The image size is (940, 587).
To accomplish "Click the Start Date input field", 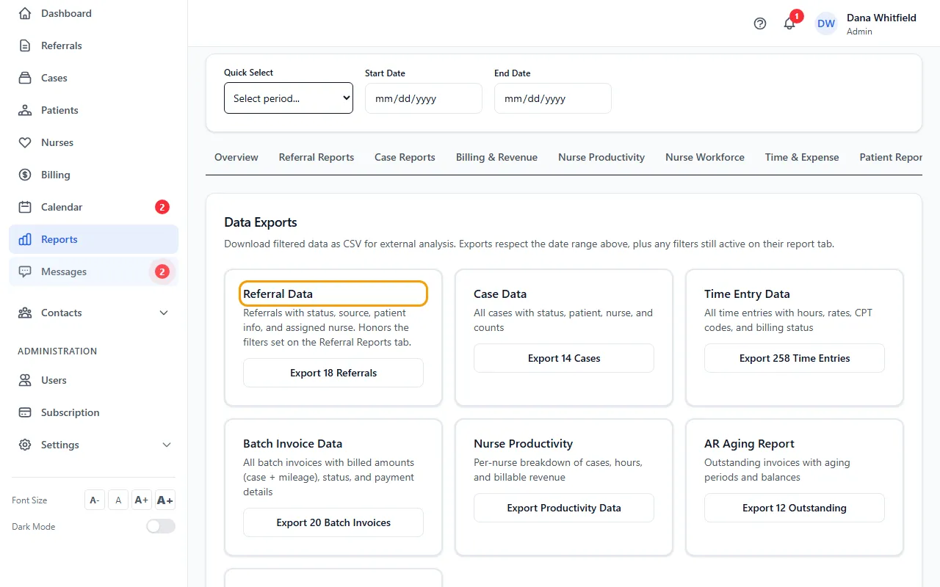I will (x=424, y=98).
